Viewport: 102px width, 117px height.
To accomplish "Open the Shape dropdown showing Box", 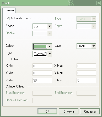I will (42, 26).
